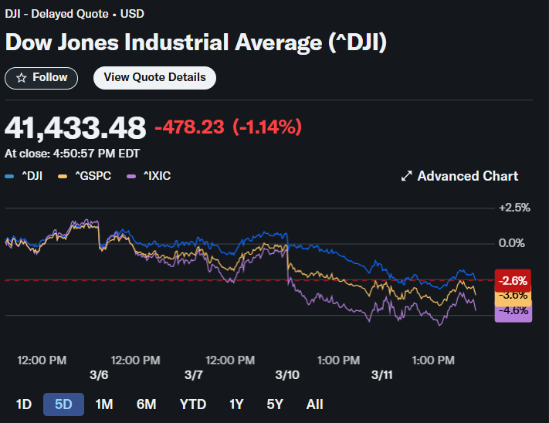Show the YTD range
Viewport: 549px width, 423px height.
pyautogui.click(x=192, y=404)
